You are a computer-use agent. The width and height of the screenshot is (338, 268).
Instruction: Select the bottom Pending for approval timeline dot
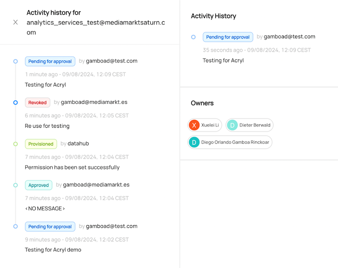16,226
